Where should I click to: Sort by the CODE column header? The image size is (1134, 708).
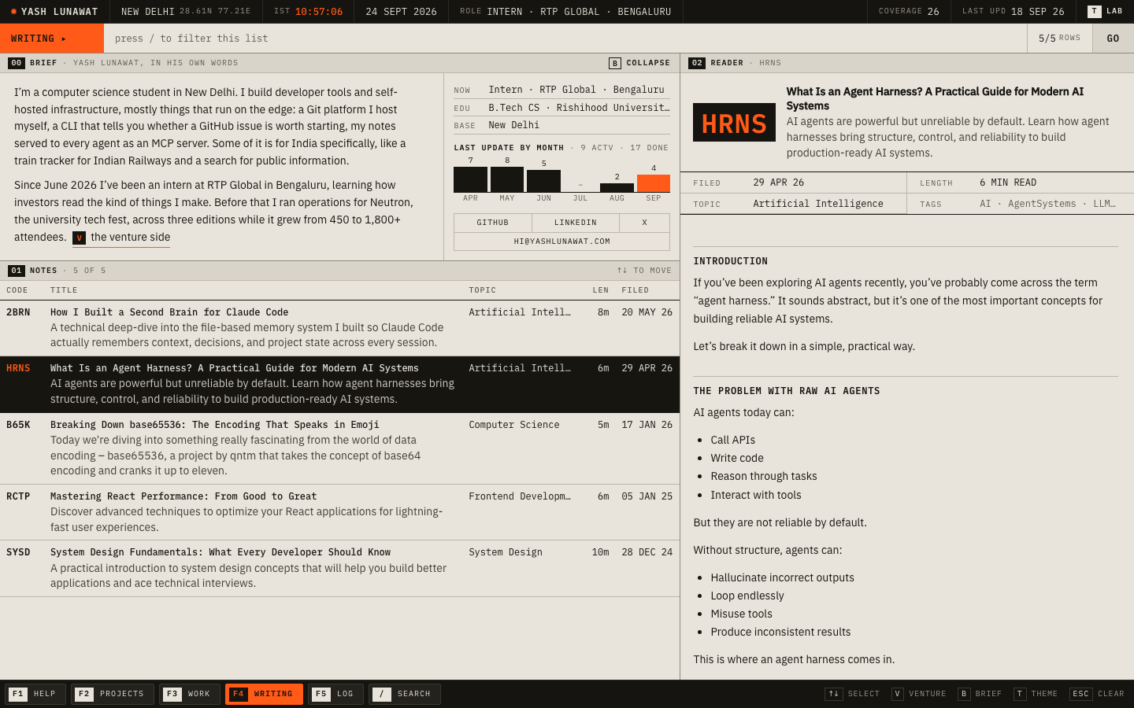point(17,290)
